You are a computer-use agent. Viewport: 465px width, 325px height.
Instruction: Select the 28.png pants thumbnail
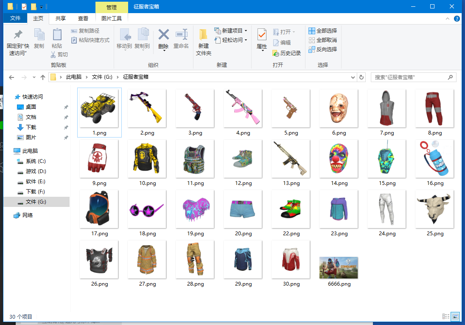pos(195,259)
